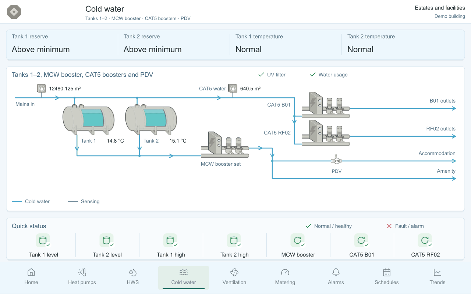Open the Home tab

pos(31,277)
